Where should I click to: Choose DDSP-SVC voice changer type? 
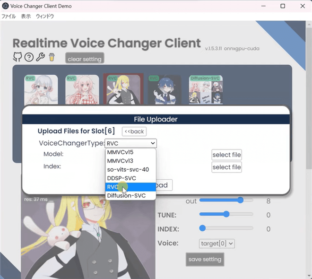point(130,178)
